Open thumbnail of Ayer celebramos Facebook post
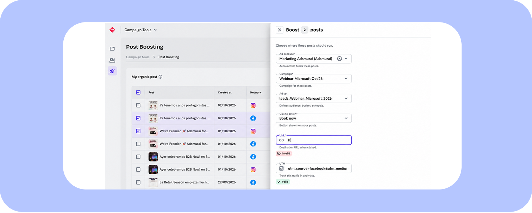The image size is (532, 213). 153,157
